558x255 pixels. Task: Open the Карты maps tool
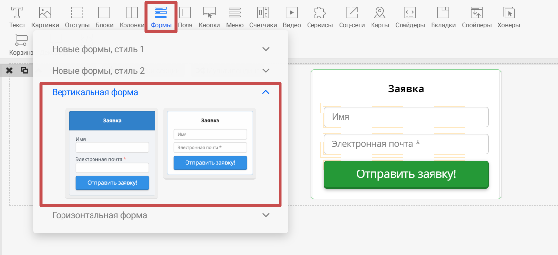[379, 13]
